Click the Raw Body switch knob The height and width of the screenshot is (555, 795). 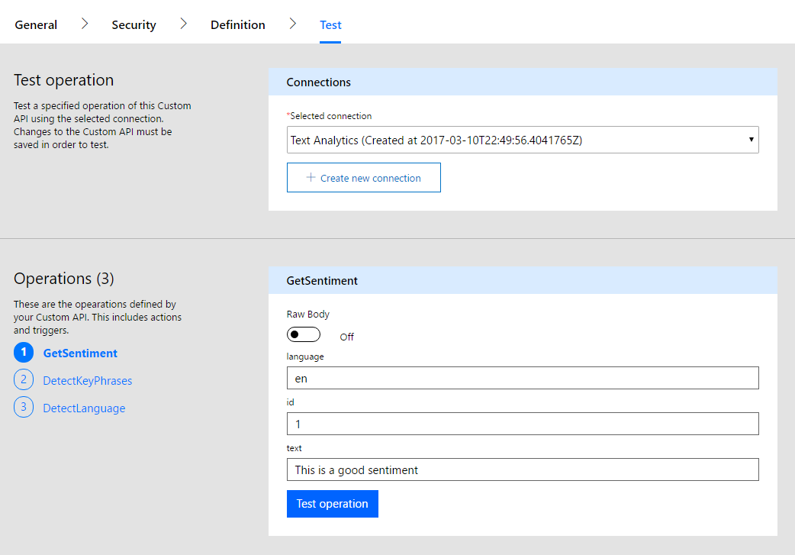click(x=298, y=334)
